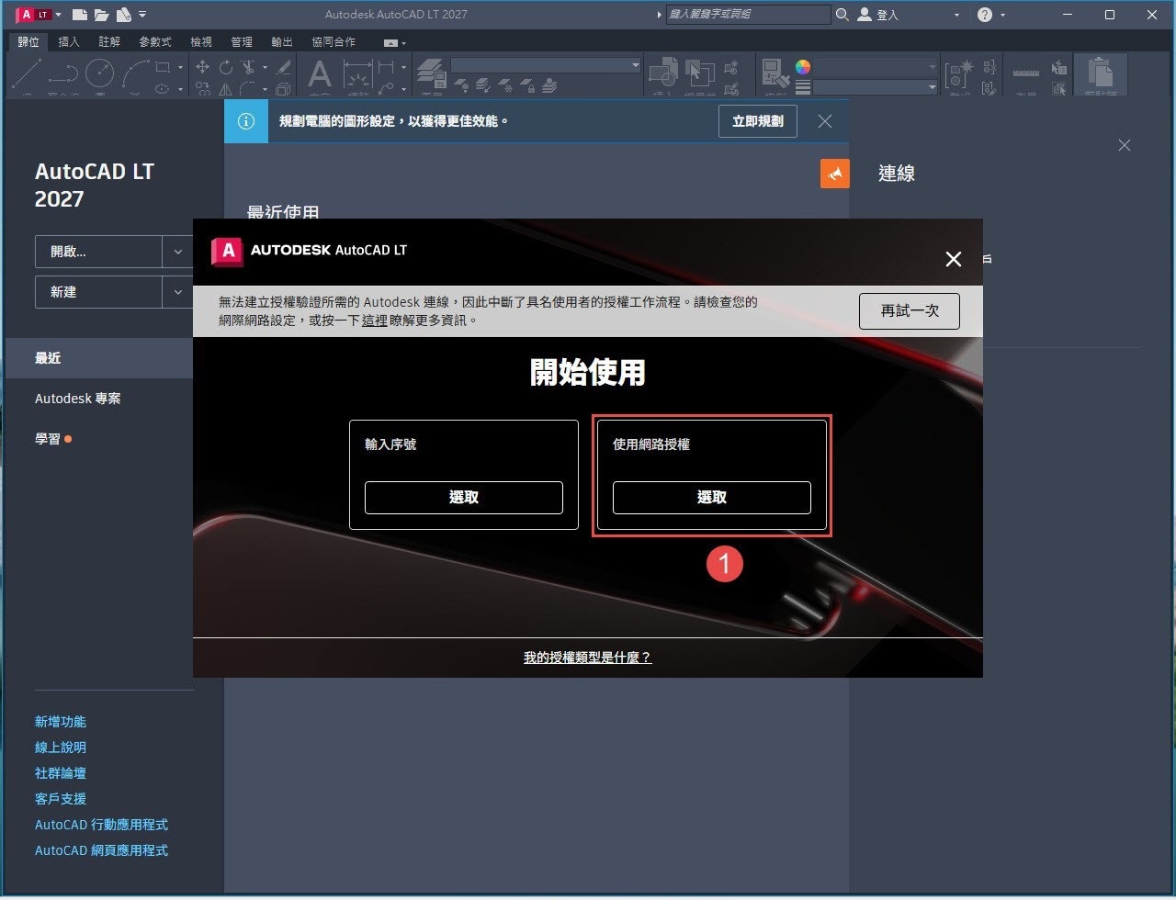This screenshot has width=1176, height=900.
Task: Click 選取 under 輸入序號
Action: coord(463,498)
